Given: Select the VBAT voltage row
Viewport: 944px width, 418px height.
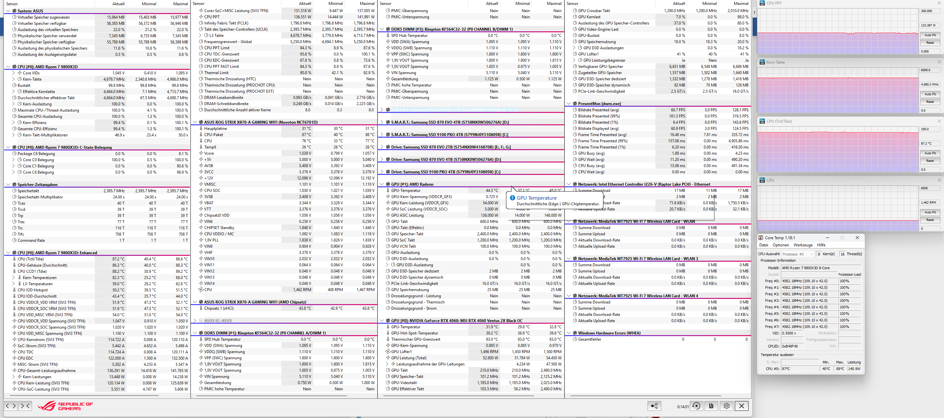Looking at the screenshot, I should [x=284, y=203].
